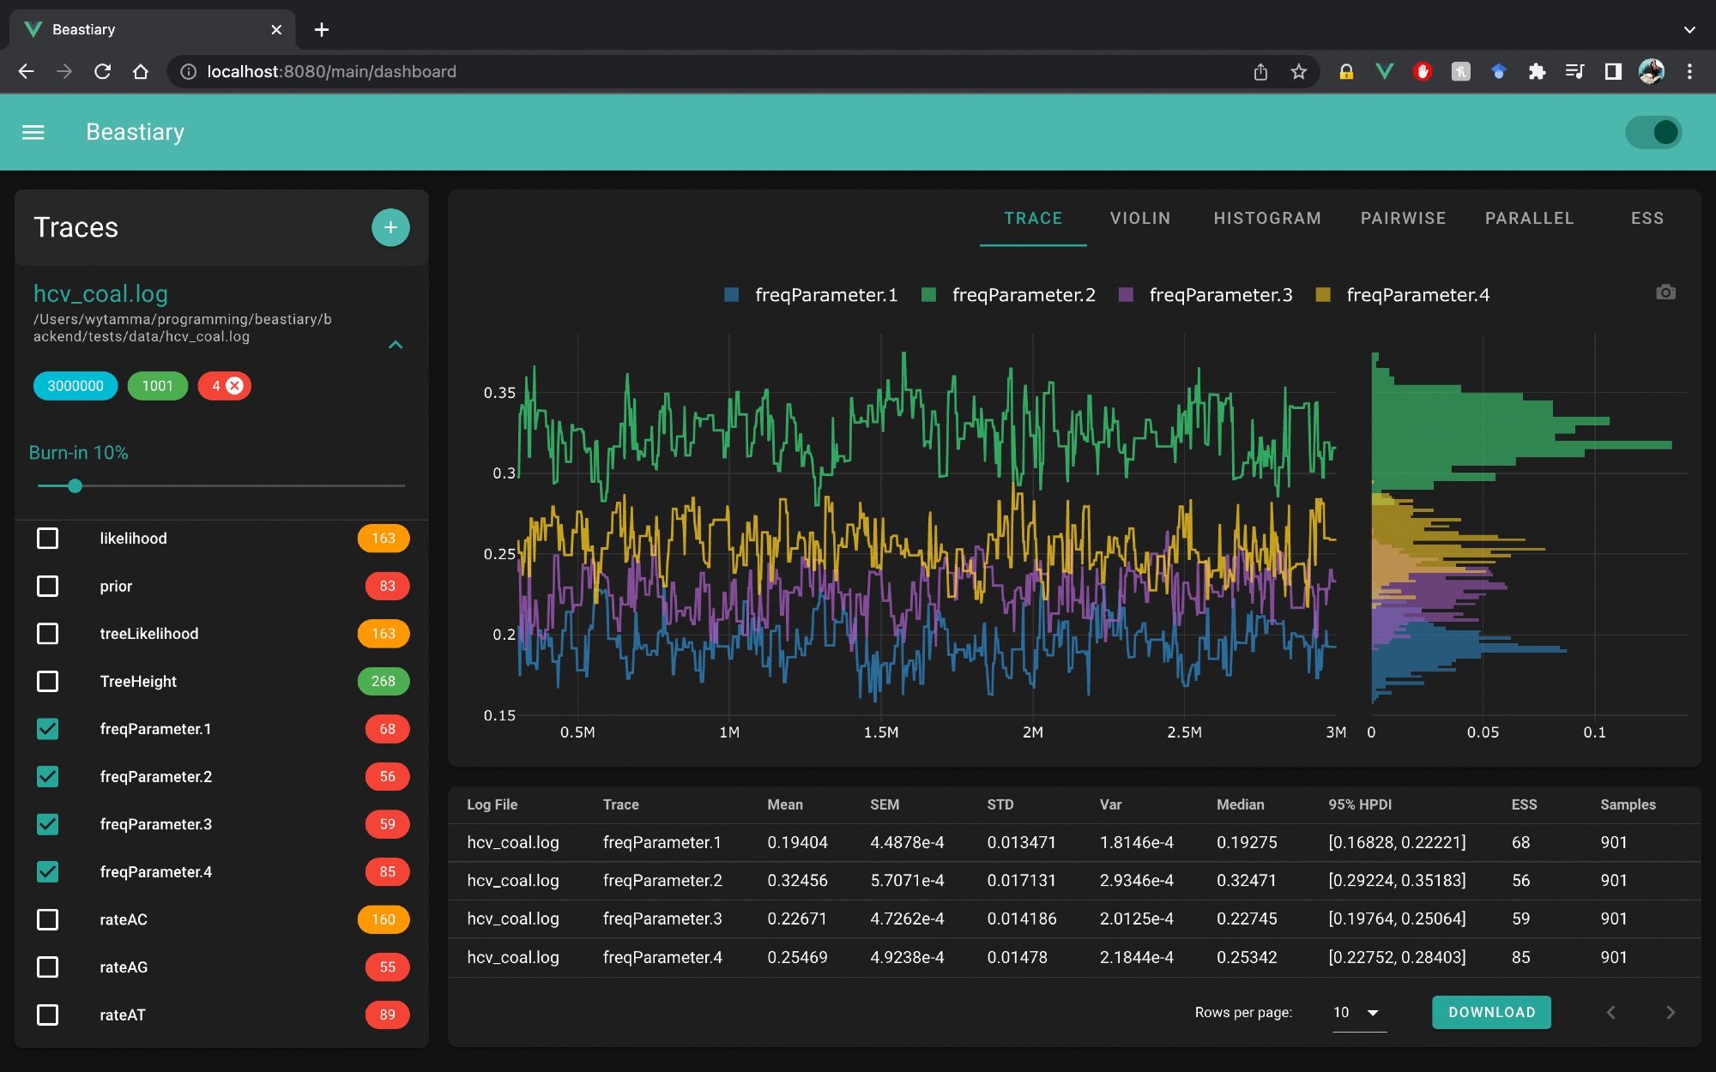Click the add trace plus button
This screenshot has height=1072, width=1716.
click(390, 227)
